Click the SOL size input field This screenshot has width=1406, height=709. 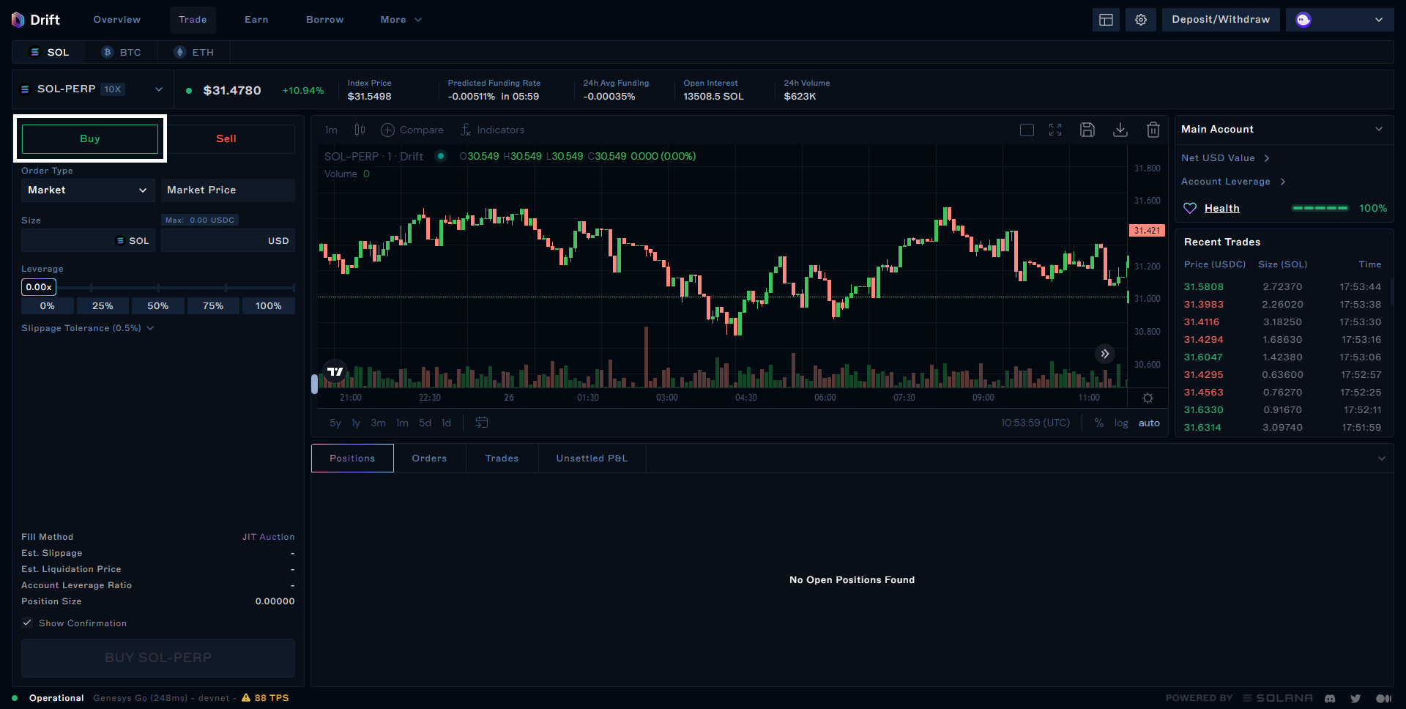88,240
